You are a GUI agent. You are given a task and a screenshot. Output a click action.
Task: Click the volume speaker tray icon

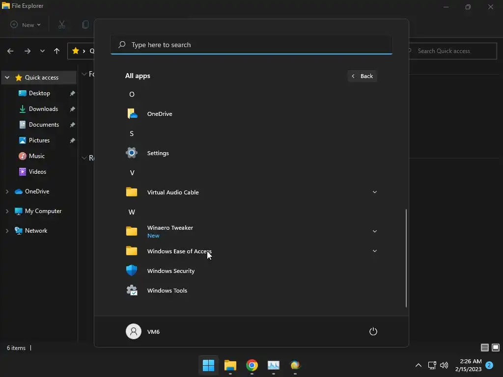coord(444,365)
